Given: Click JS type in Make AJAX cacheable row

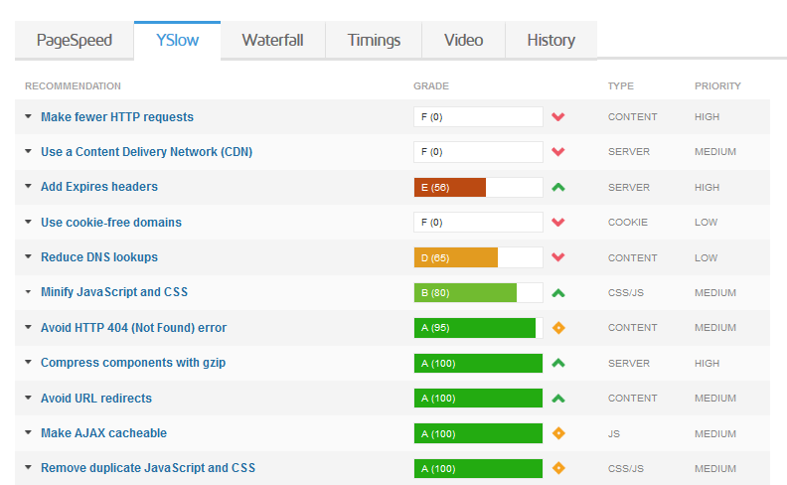Looking at the screenshot, I should click(614, 433).
